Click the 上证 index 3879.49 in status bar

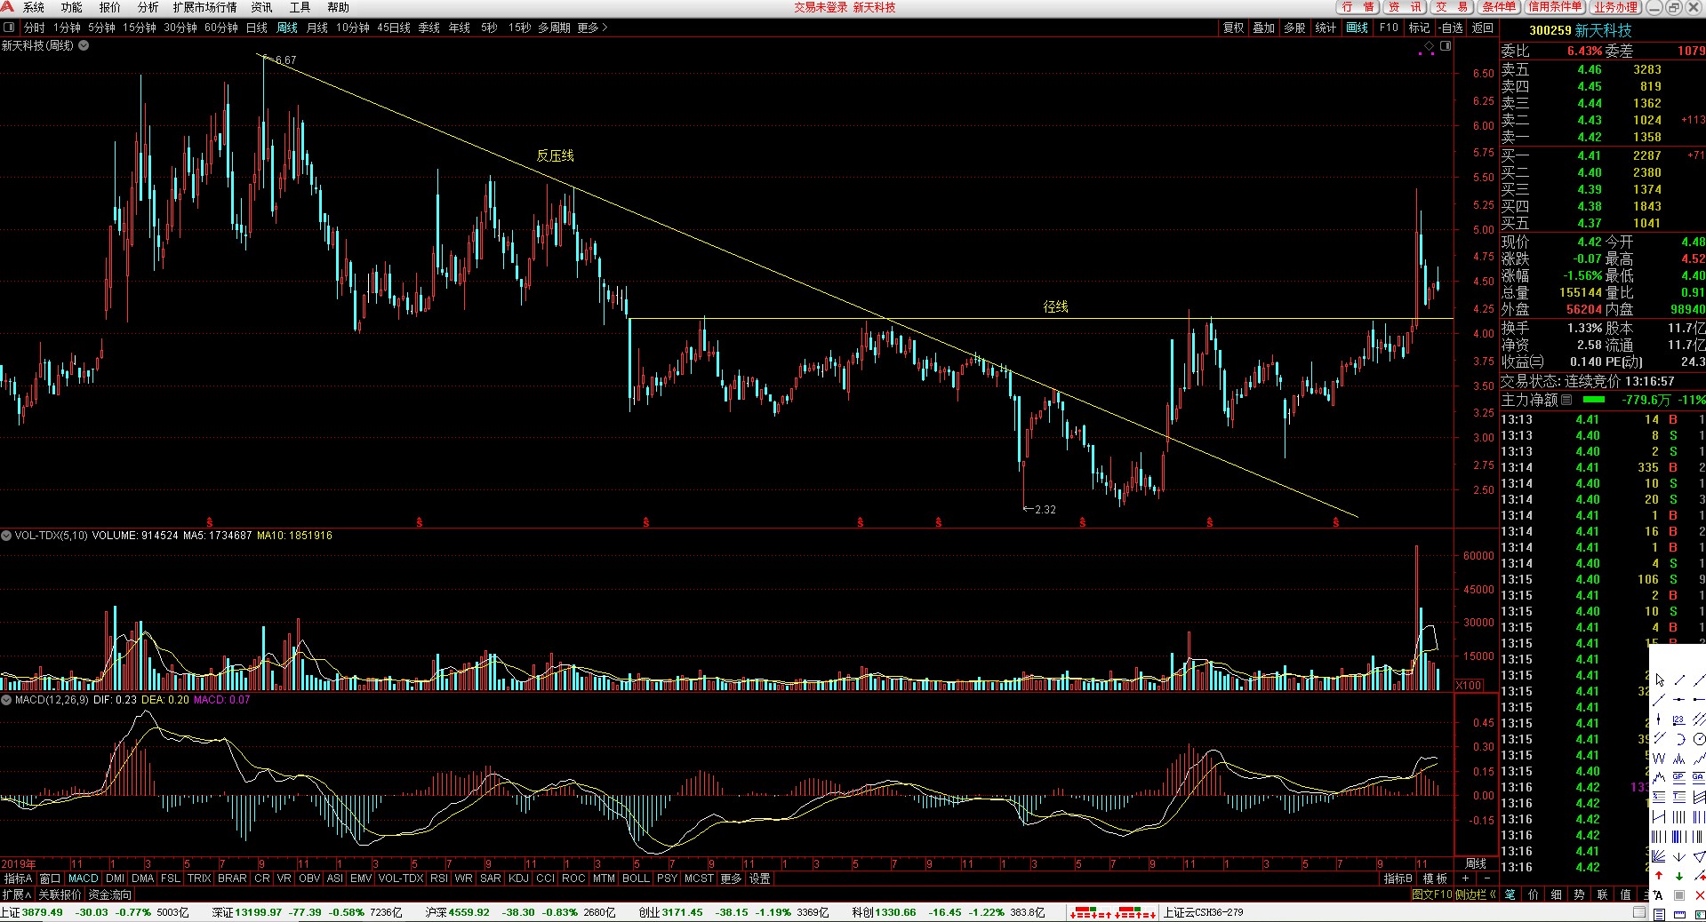[x=32, y=912]
